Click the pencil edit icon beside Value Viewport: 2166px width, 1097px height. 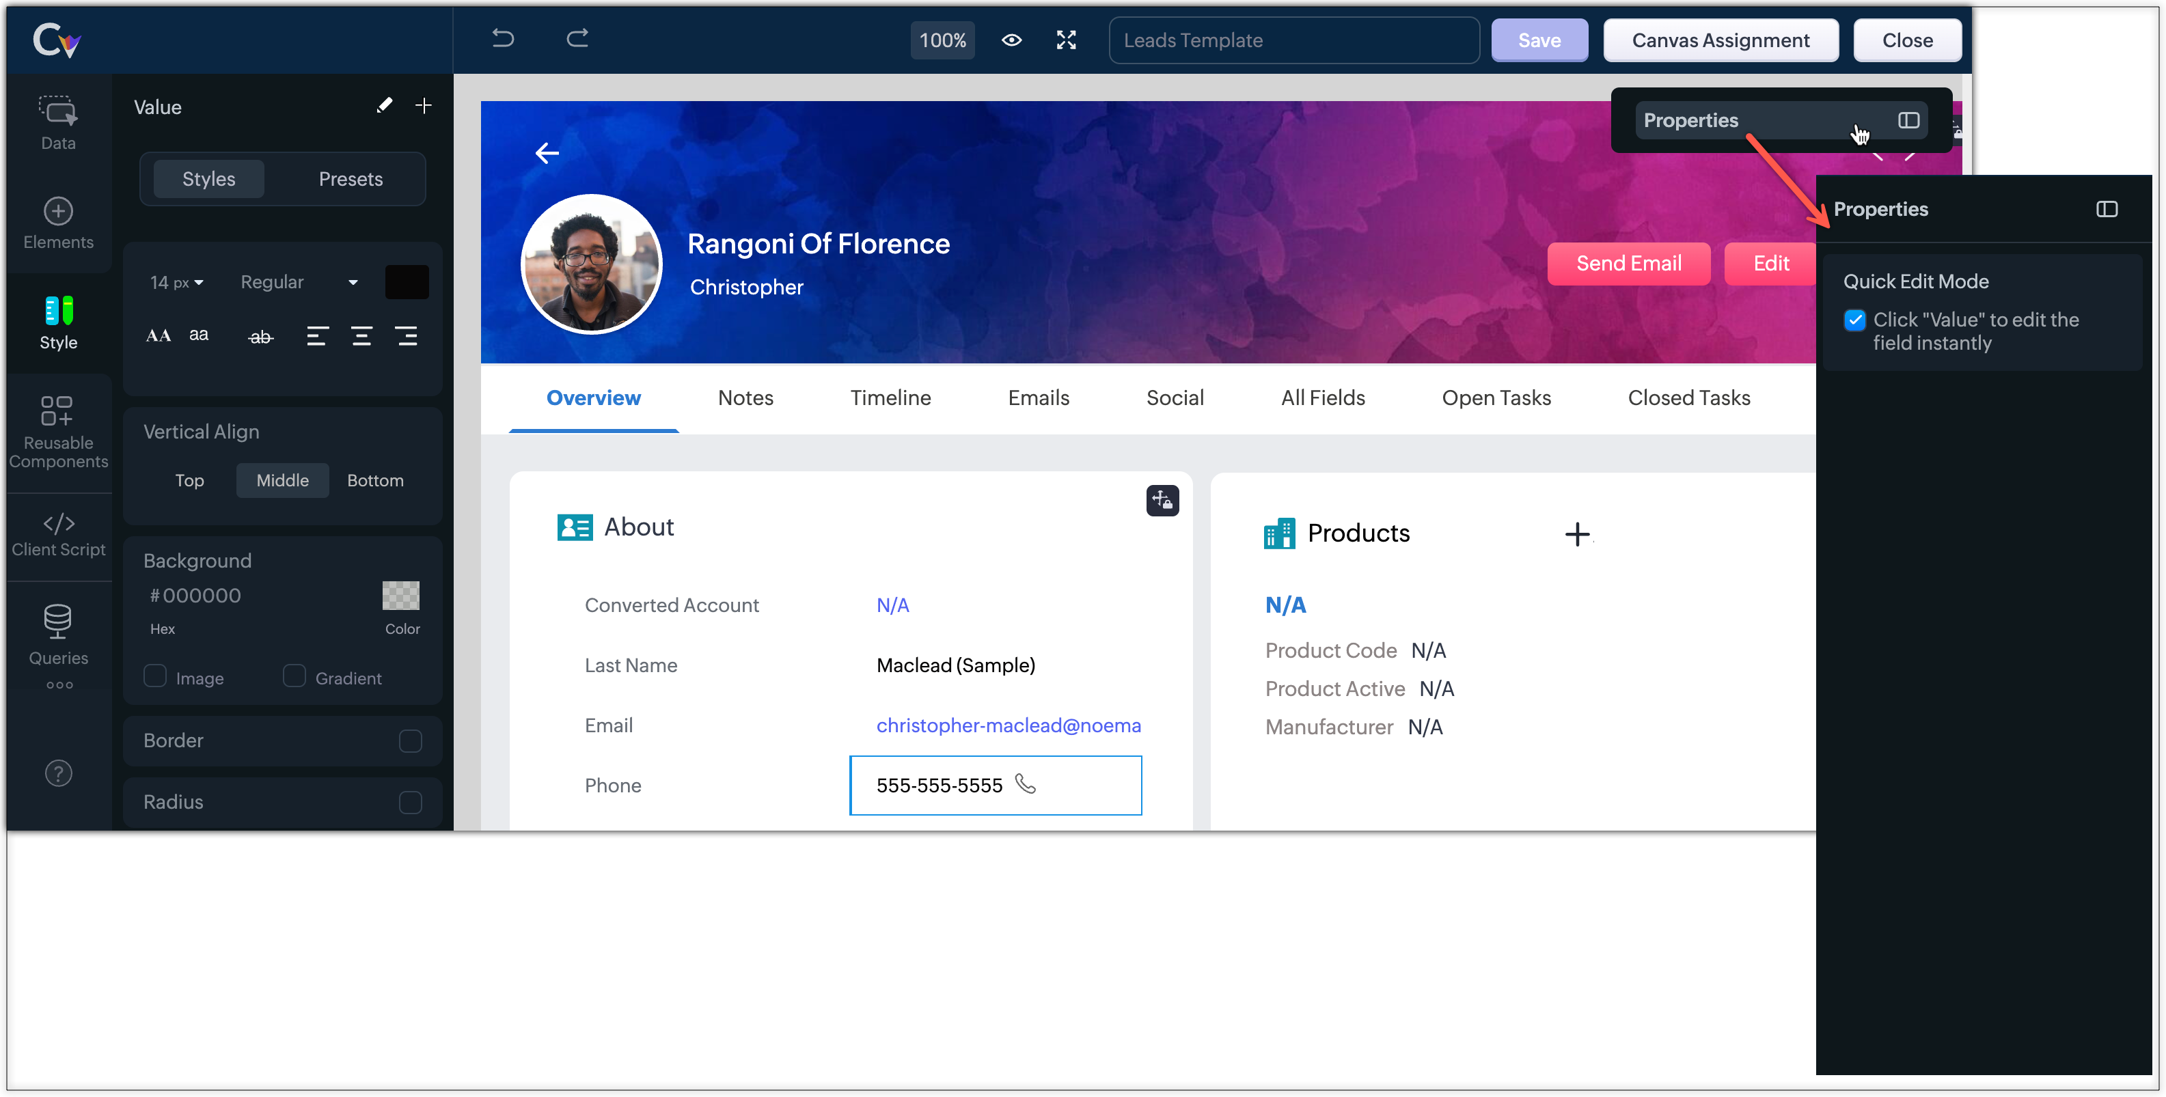click(384, 106)
